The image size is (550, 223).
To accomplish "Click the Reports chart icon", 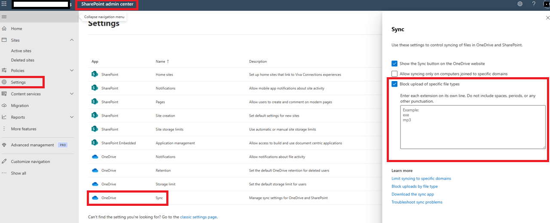I will coord(4,117).
